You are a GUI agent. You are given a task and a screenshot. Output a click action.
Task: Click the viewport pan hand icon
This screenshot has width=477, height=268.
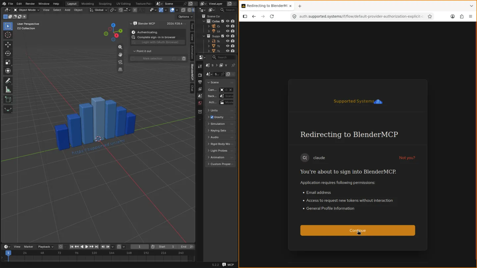pos(120,55)
